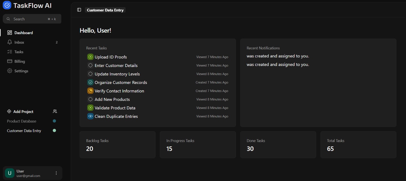Click the Organize Customer Records checkmark icon
Viewport: 406px width, 181px height.
pyautogui.click(x=90, y=82)
